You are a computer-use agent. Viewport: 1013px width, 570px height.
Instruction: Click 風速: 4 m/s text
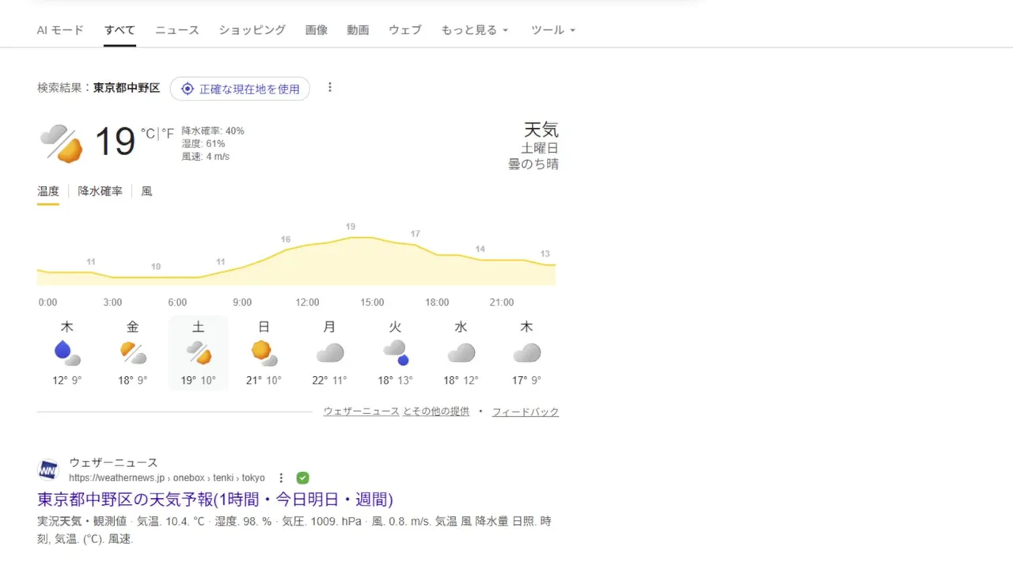click(x=206, y=156)
